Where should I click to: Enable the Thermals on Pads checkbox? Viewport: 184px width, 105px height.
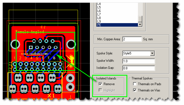click(x=135, y=84)
